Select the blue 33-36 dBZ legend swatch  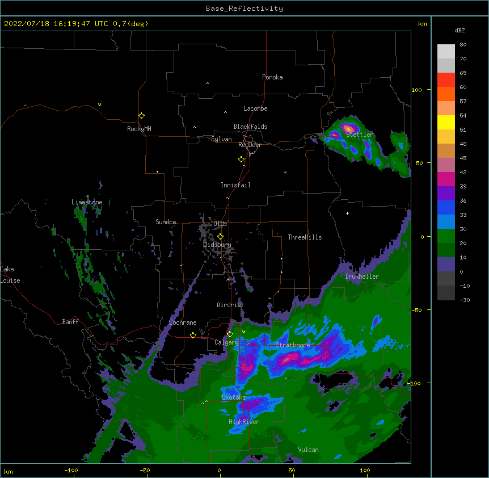point(446,207)
